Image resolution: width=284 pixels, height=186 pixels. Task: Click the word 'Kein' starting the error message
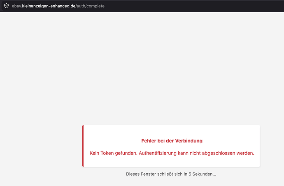pos(95,153)
